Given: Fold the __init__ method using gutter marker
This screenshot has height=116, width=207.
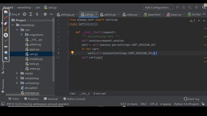Looking at the screenshot, I should (68, 32).
